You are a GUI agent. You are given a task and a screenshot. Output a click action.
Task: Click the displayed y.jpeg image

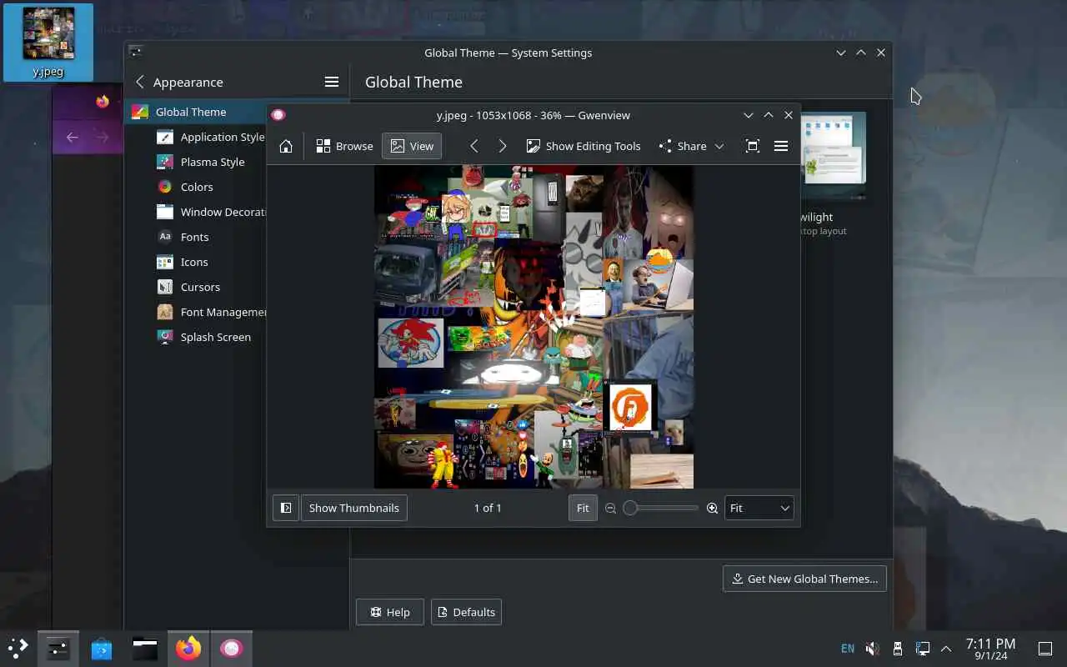(533, 327)
